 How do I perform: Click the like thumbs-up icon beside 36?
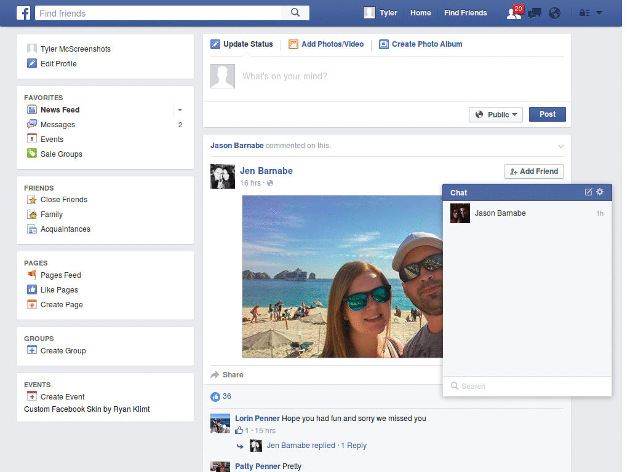click(215, 396)
